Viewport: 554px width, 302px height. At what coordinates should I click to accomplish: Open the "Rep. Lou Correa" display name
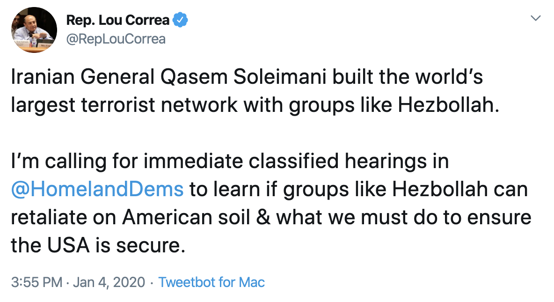pyautogui.click(x=119, y=20)
